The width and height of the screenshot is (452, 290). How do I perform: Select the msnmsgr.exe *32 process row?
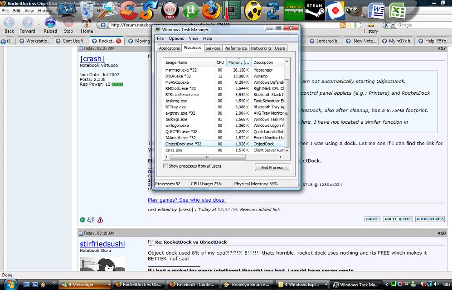(224, 70)
